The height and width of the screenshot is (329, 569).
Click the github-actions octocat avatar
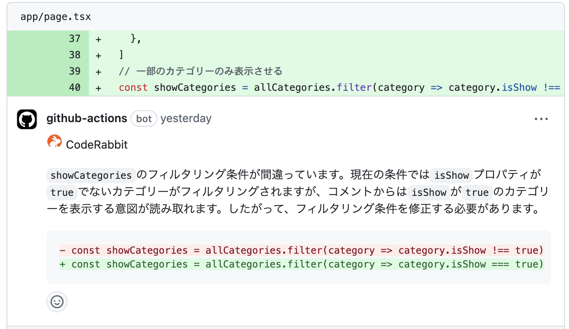[27, 119]
